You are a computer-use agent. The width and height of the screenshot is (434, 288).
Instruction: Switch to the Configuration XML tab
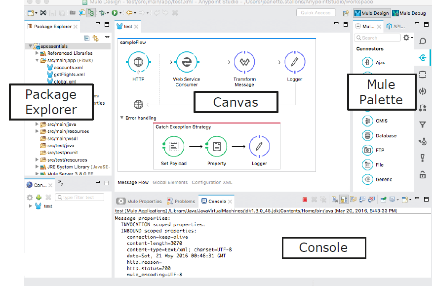[x=212, y=182]
